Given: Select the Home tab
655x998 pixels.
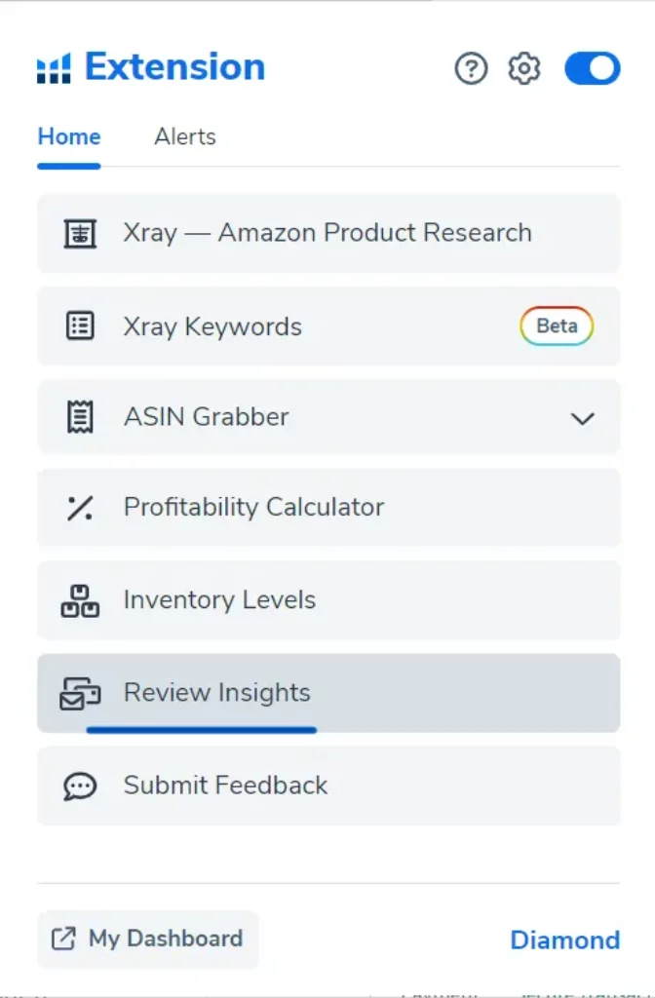Looking at the screenshot, I should click(x=68, y=136).
